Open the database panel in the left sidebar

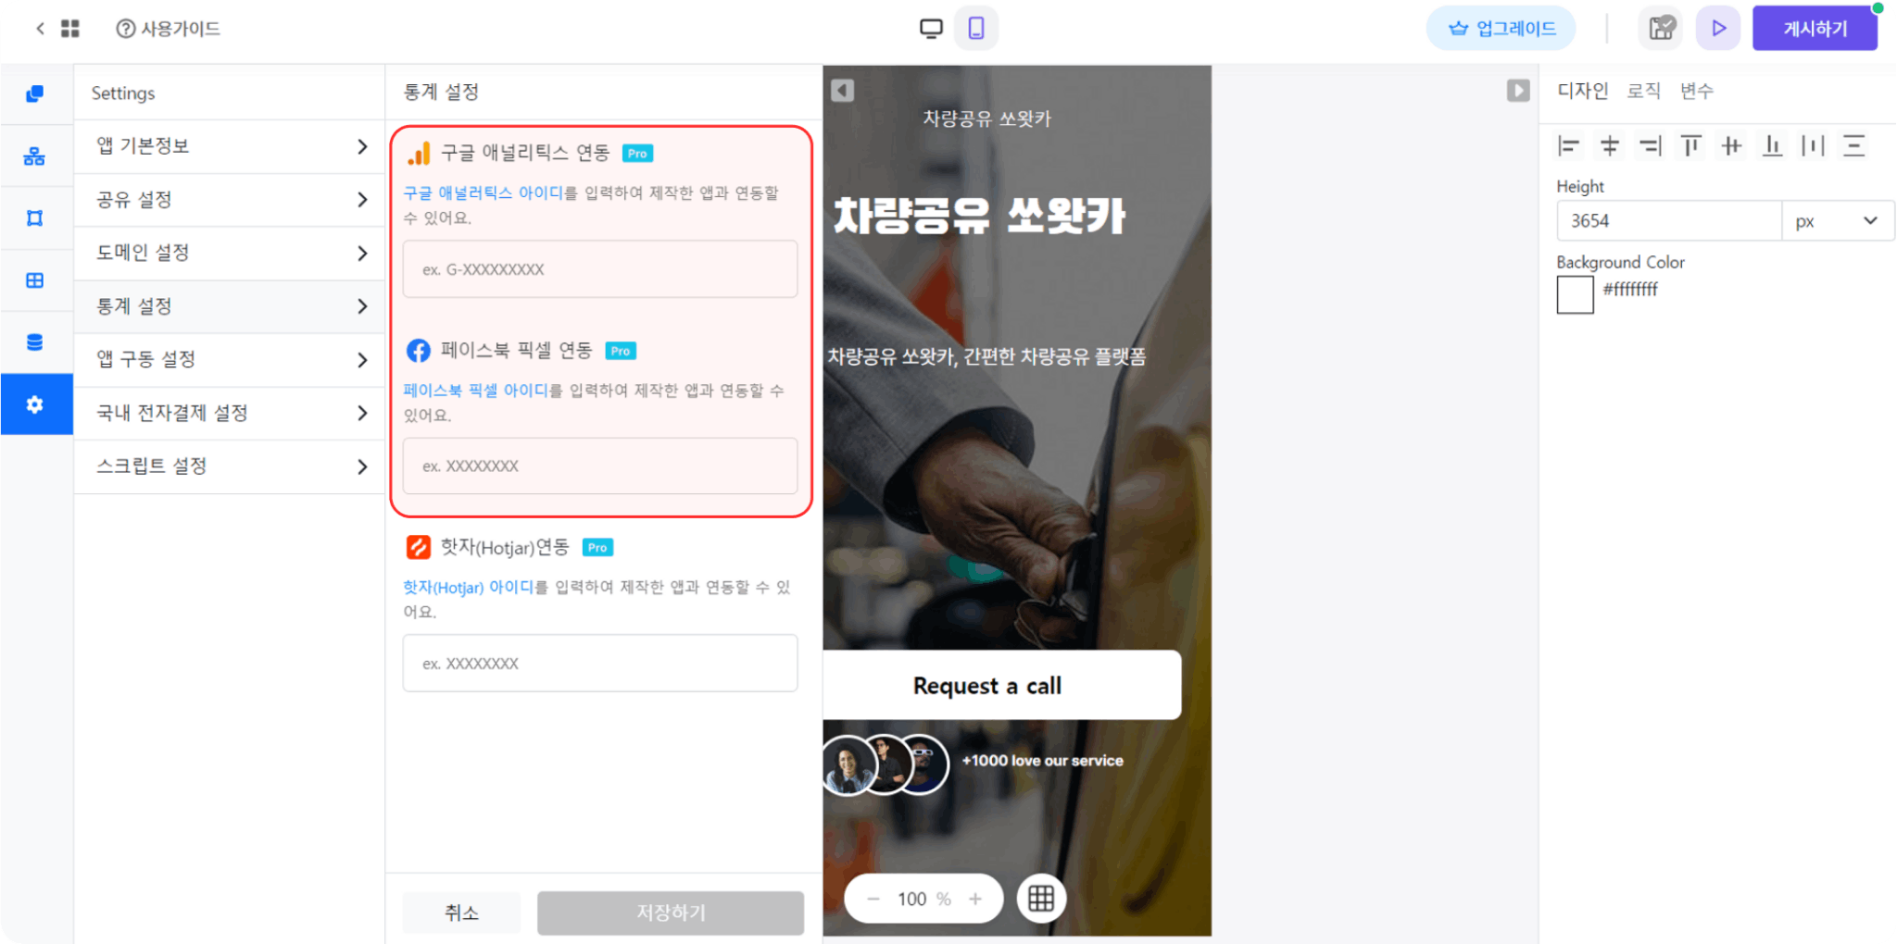click(x=36, y=341)
